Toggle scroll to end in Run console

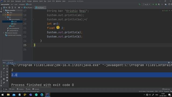tap(7, 75)
